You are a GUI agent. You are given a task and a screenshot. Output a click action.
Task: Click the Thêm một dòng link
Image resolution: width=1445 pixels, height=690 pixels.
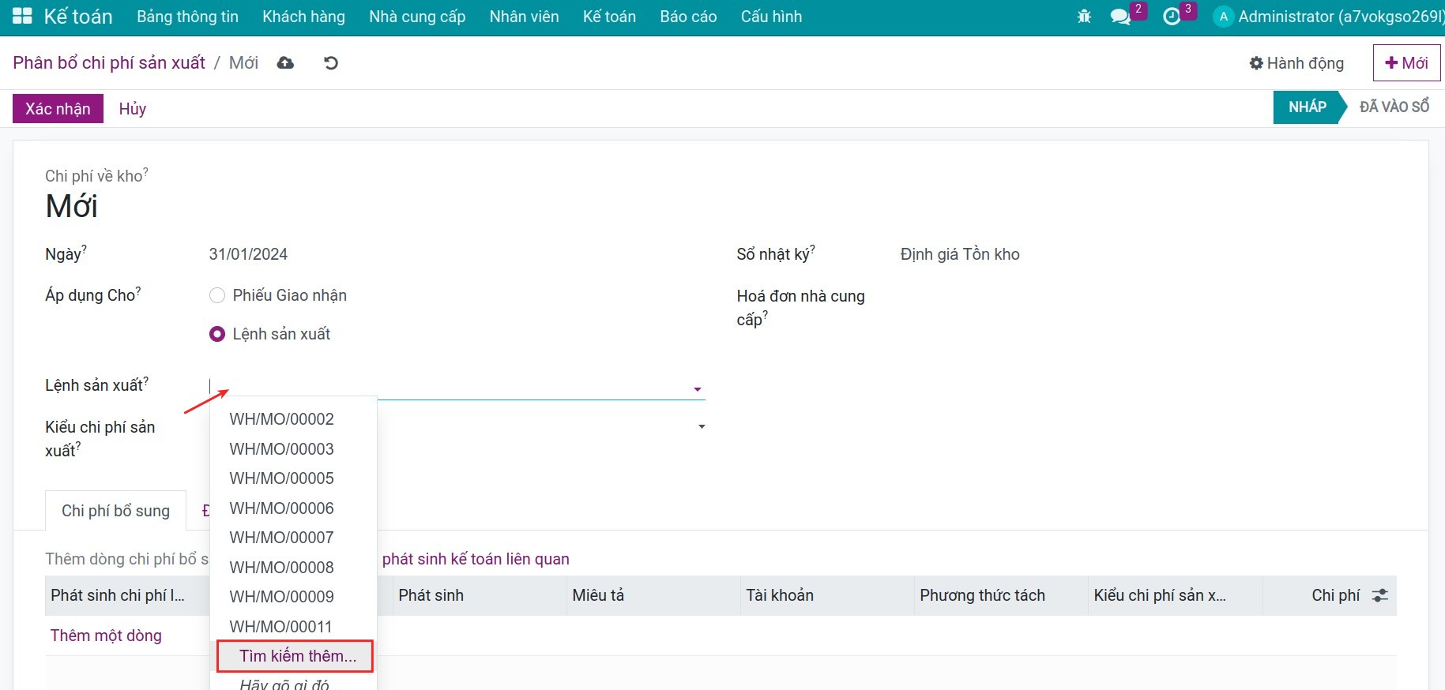point(106,636)
